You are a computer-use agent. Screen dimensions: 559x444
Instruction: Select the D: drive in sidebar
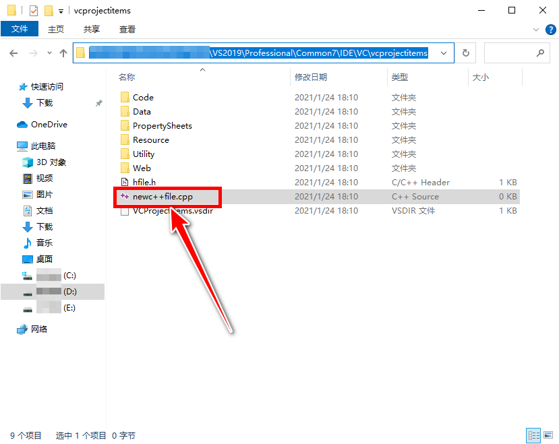[69, 292]
